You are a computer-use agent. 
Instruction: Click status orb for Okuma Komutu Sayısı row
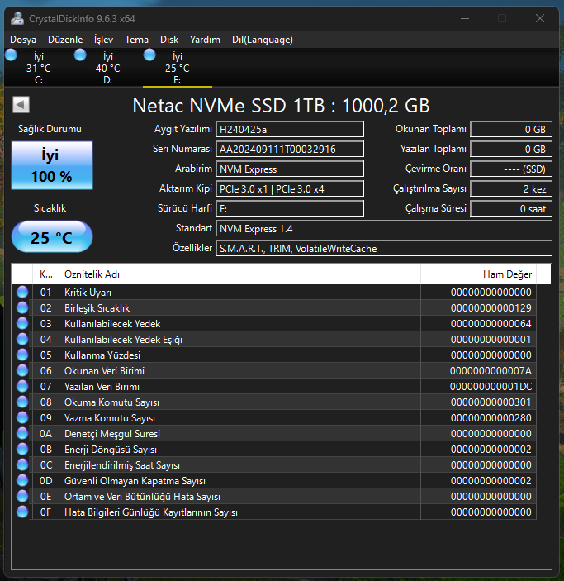[22, 402]
